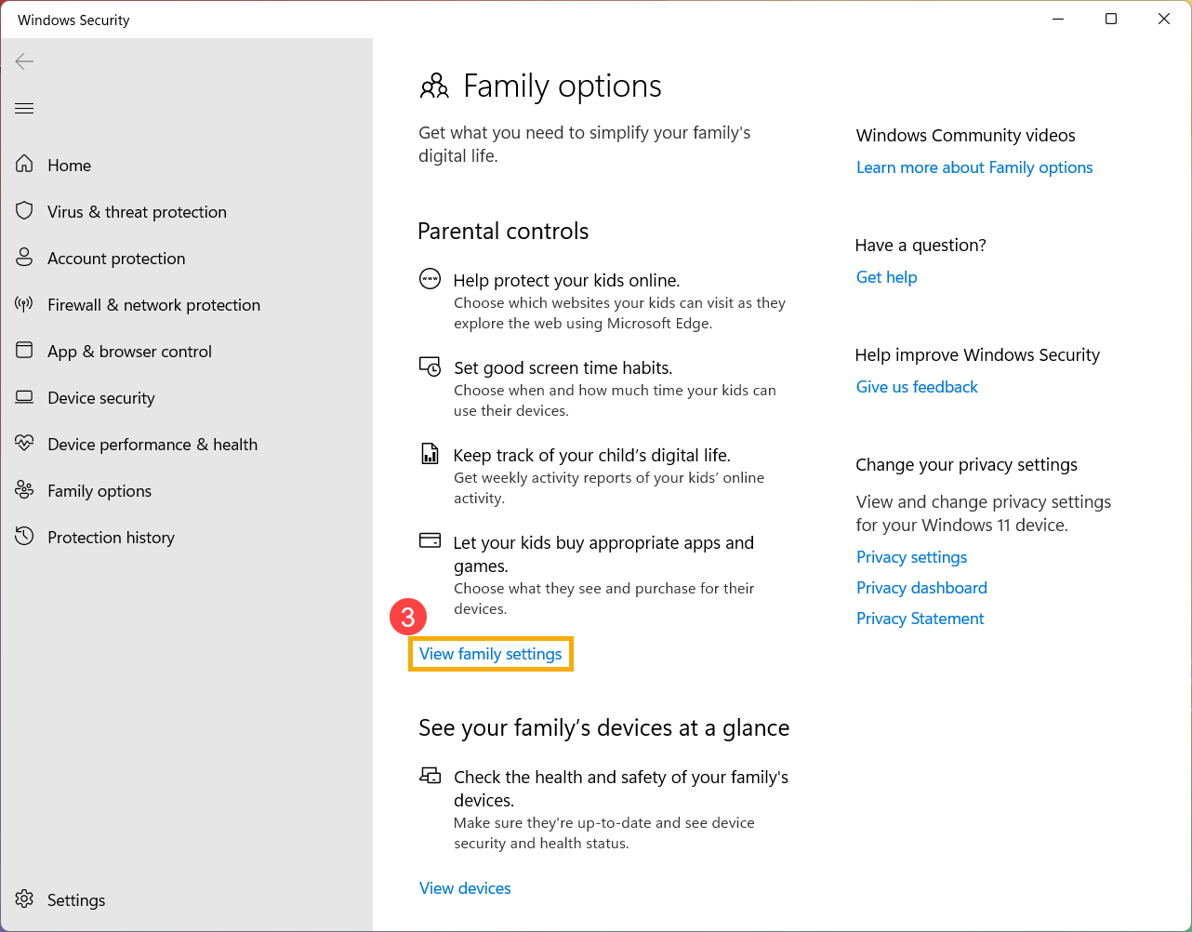Click 'Windows Community videos' heading
Screen dimensions: 1192x932
[965, 135]
